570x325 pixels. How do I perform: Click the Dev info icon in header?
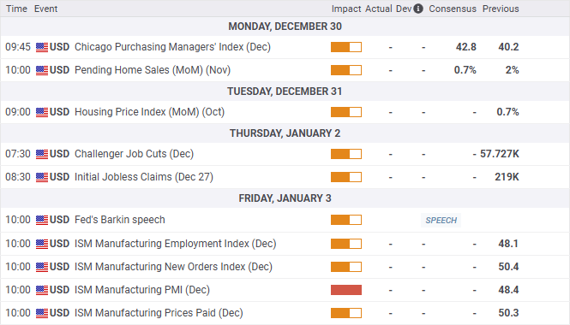(418, 9)
